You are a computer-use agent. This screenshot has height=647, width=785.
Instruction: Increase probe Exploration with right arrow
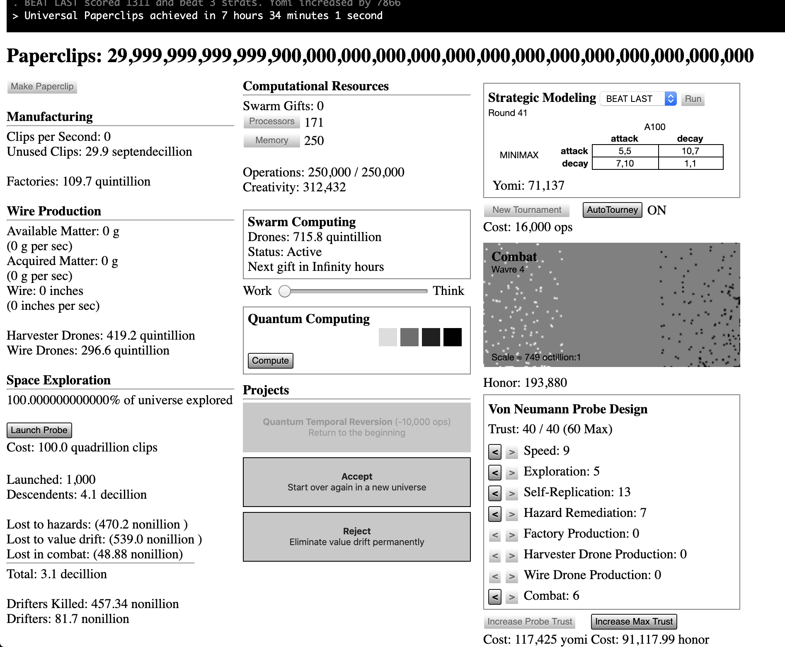[x=512, y=472]
